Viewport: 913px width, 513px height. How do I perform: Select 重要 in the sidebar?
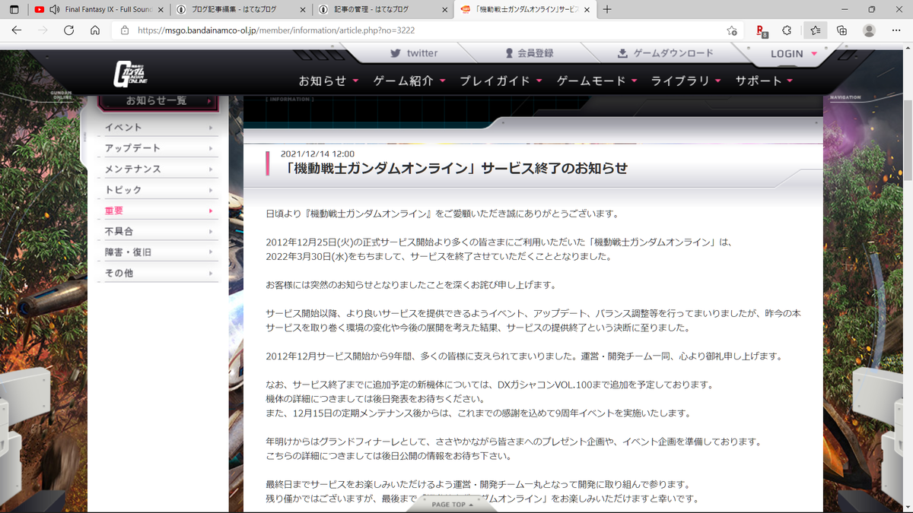[x=159, y=211]
